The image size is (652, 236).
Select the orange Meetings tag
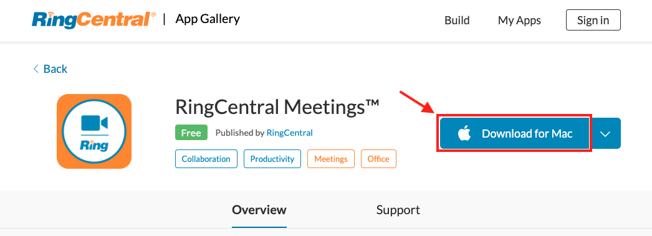click(x=331, y=159)
